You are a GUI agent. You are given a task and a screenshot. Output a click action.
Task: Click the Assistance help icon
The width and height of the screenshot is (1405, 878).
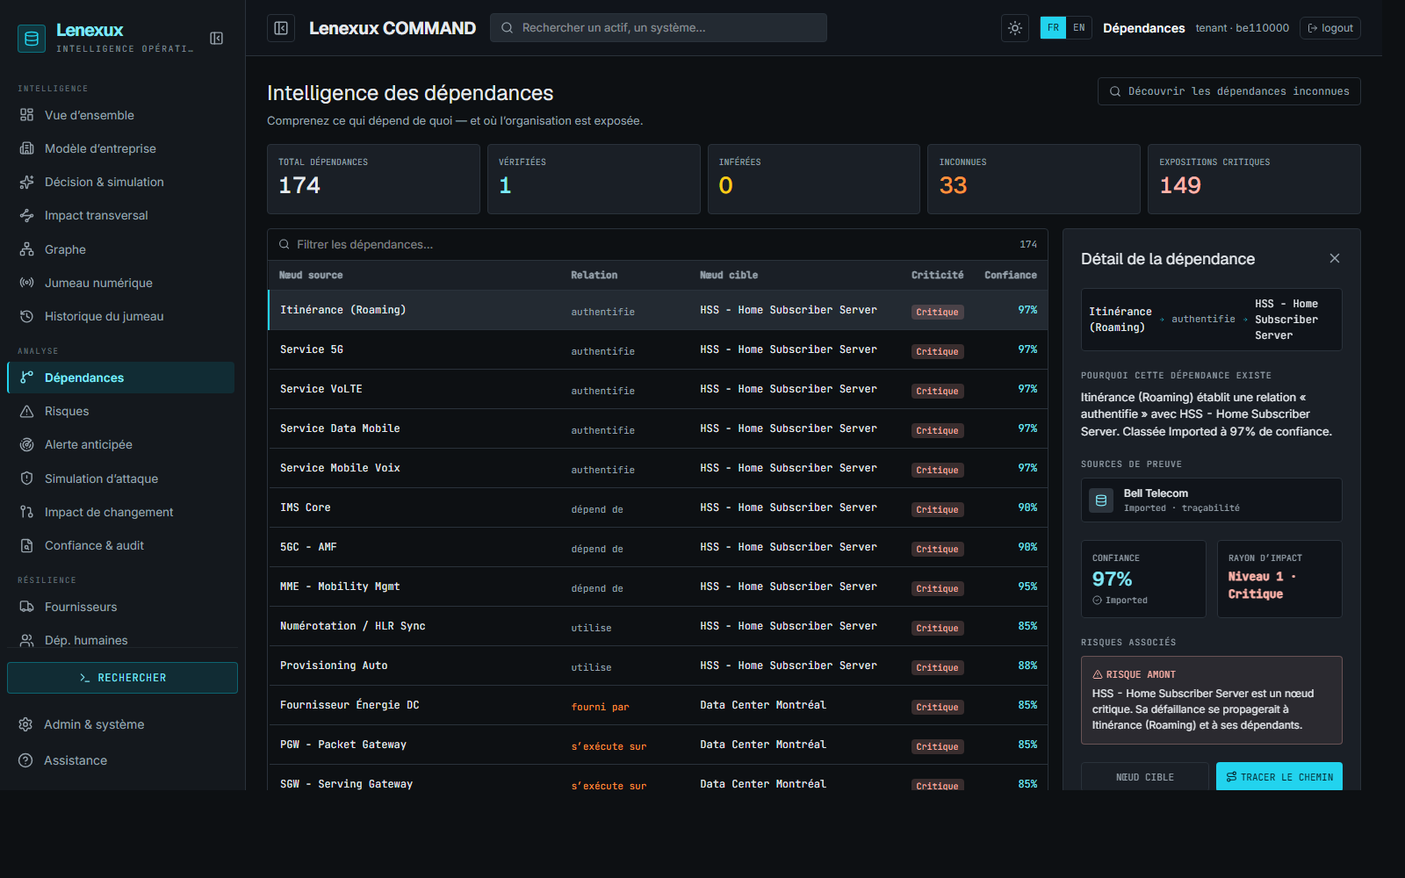click(25, 760)
